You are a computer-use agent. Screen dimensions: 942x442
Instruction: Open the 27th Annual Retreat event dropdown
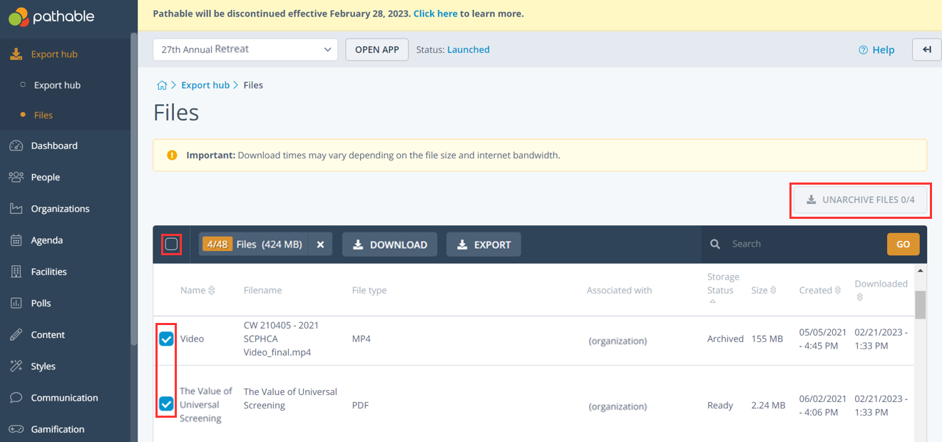click(245, 50)
